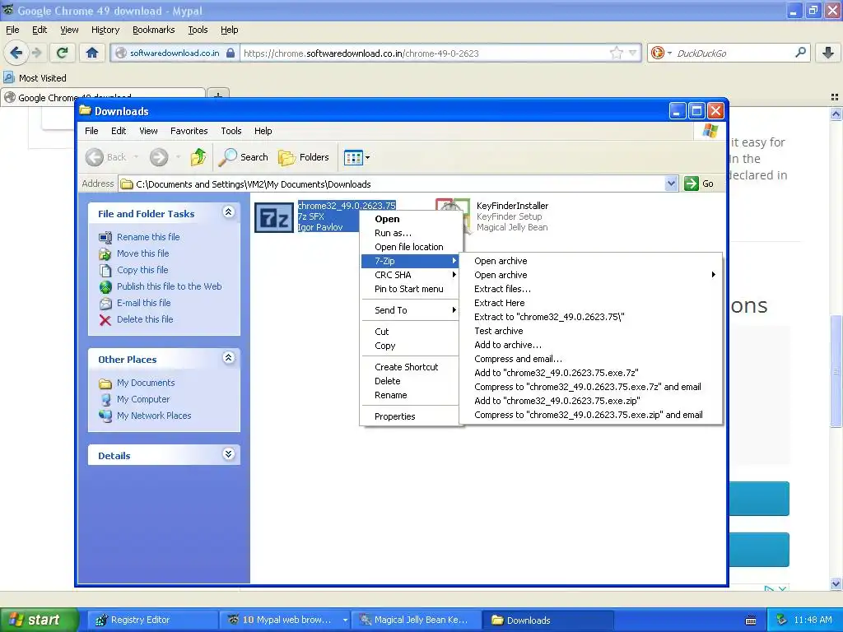The image size is (843, 632).
Task: Click the Mypal browser back arrow
Action: (x=16, y=53)
